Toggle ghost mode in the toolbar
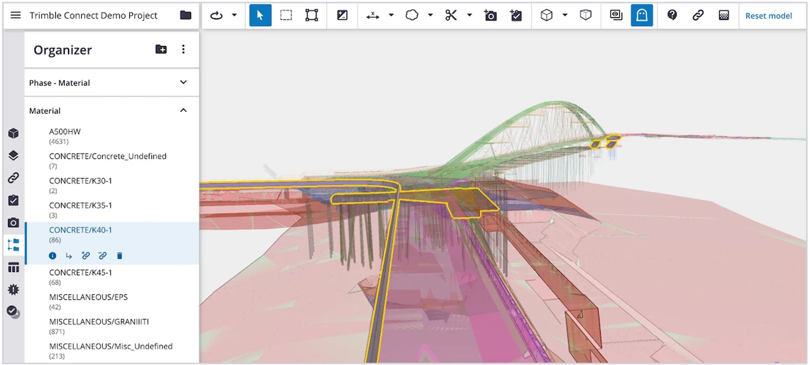Screen dimensions: 810x365 coord(642,15)
